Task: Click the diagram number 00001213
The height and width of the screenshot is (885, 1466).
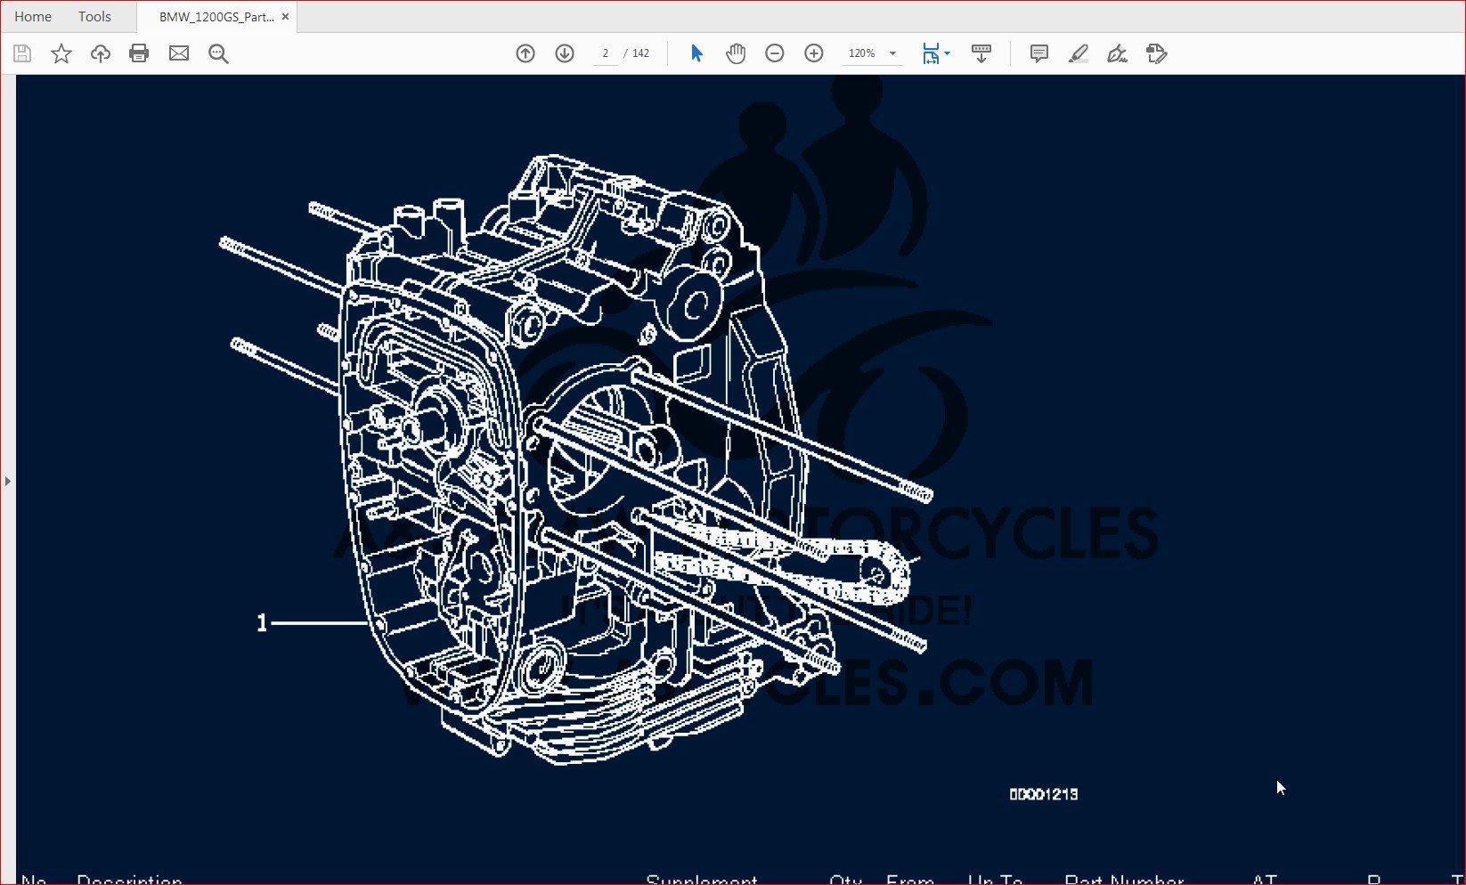Action: [x=1044, y=794]
